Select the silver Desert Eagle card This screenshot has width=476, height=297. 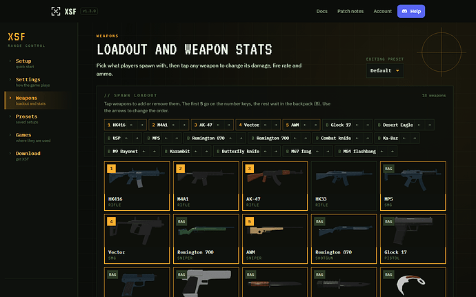click(206, 283)
